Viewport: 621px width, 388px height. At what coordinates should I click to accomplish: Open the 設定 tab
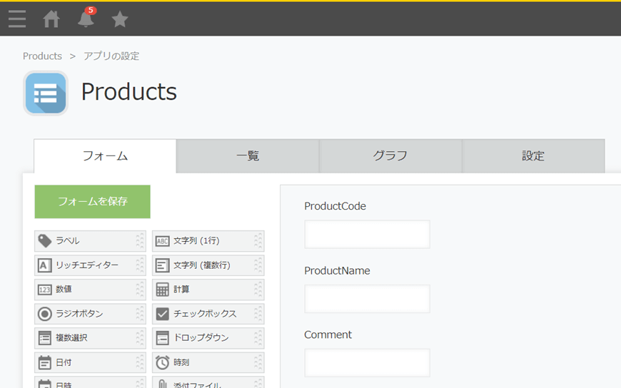(x=533, y=156)
